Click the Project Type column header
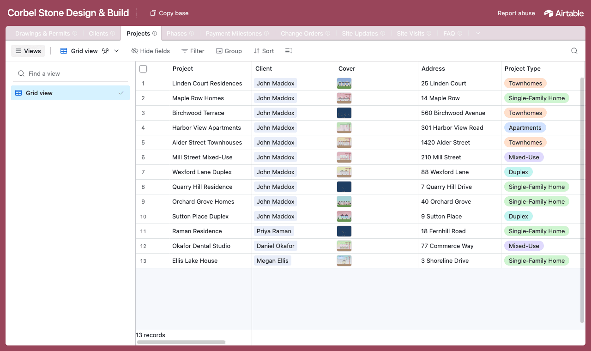591x351 pixels. (x=543, y=69)
